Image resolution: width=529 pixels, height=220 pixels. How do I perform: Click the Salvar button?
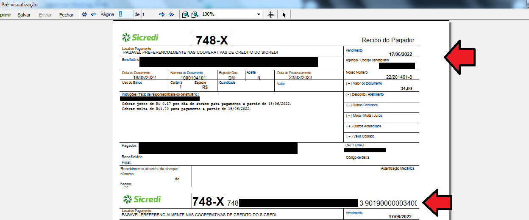point(24,15)
